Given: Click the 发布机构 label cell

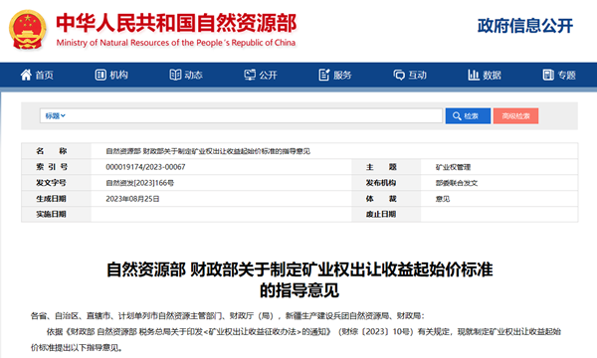Looking at the screenshot, I should point(386,183).
